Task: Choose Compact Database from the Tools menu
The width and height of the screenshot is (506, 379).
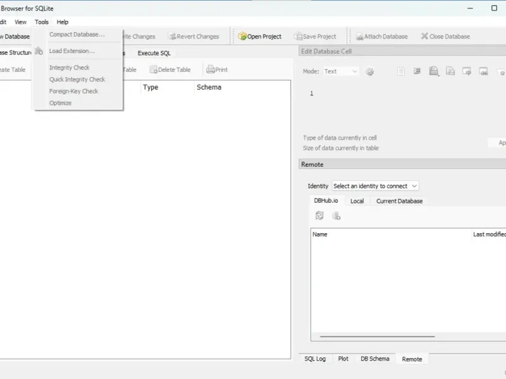Action: coord(77,34)
